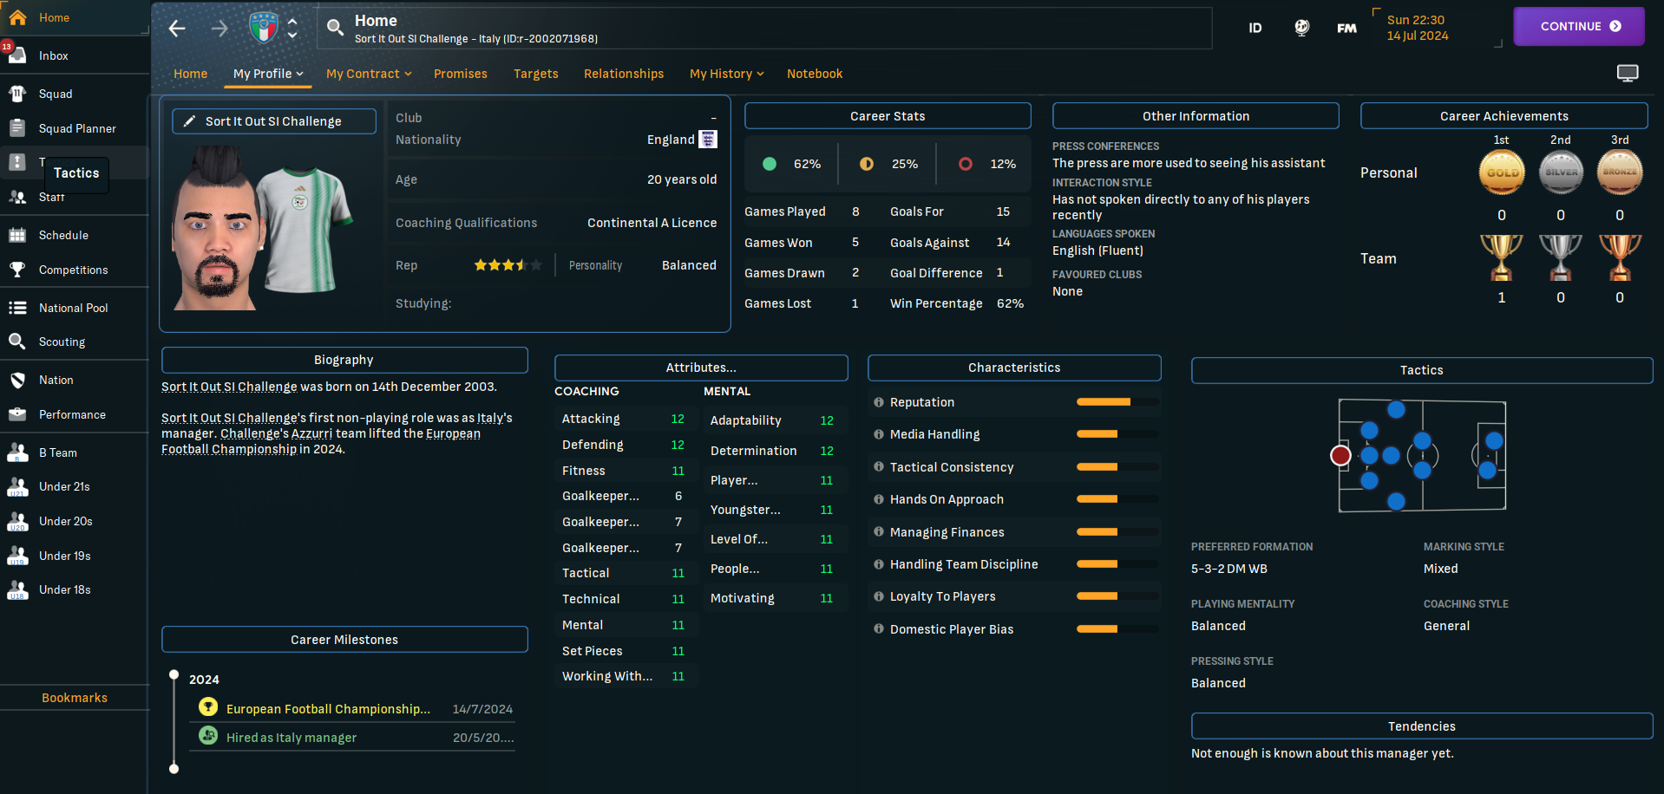The width and height of the screenshot is (1664, 794).
Task: Open the Relationships tab
Action: pos(624,74)
